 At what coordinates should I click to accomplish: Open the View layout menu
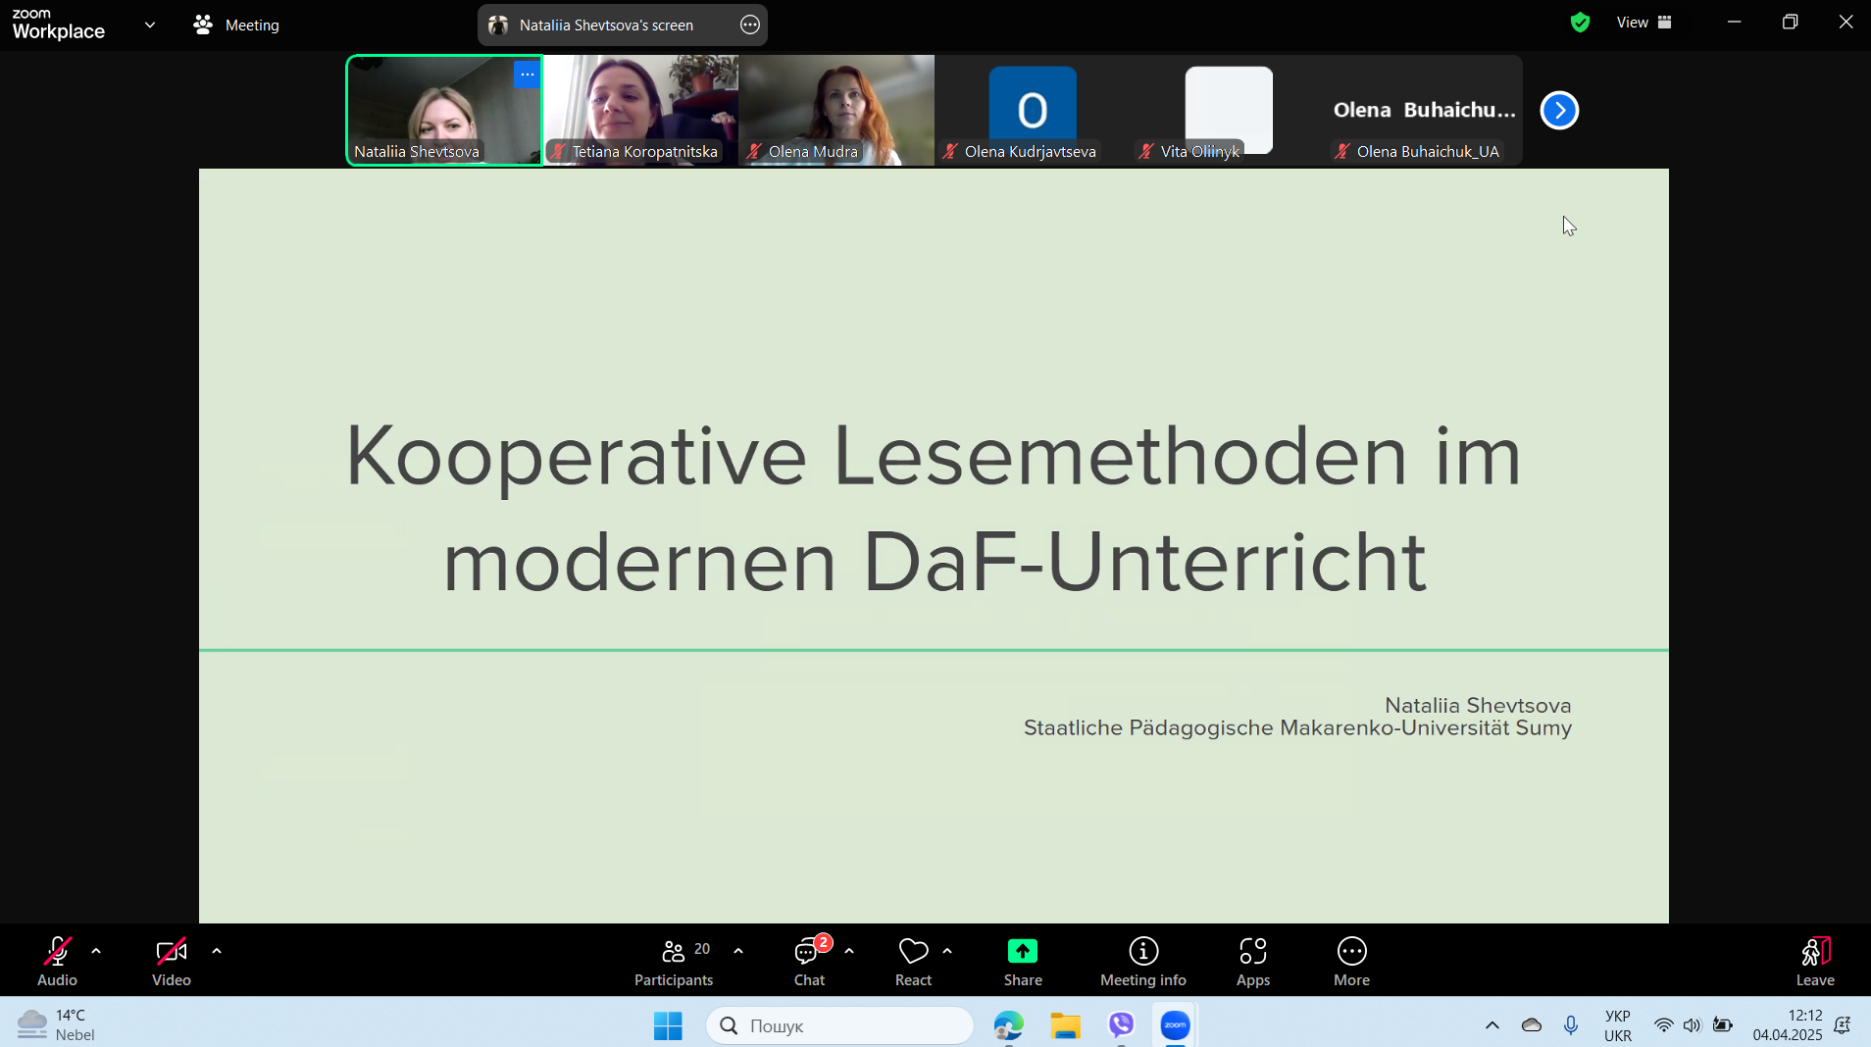tap(1644, 23)
